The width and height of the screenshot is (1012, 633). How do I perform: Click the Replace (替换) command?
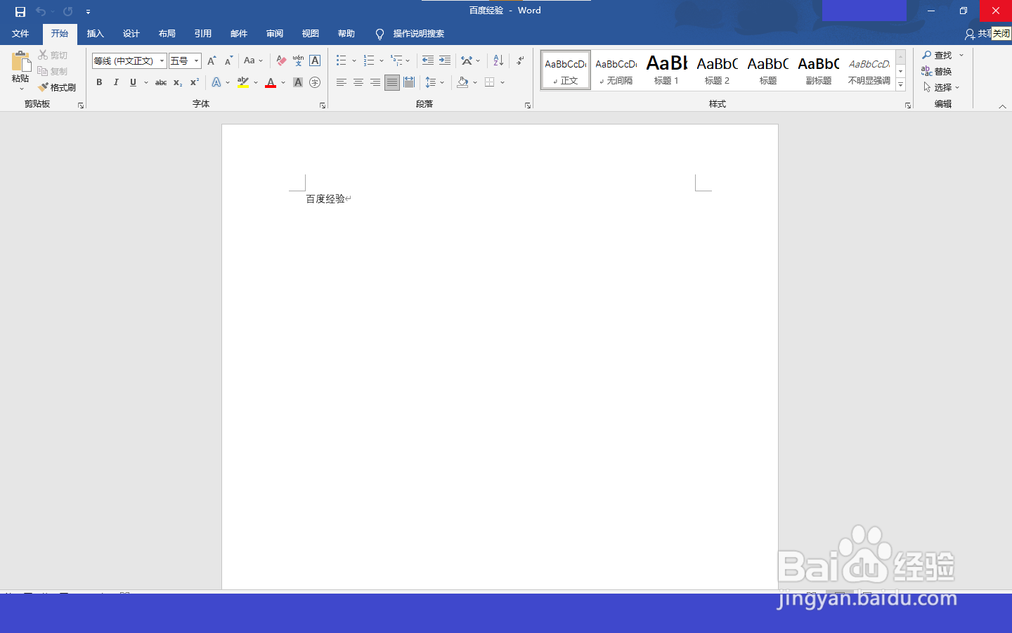point(937,71)
